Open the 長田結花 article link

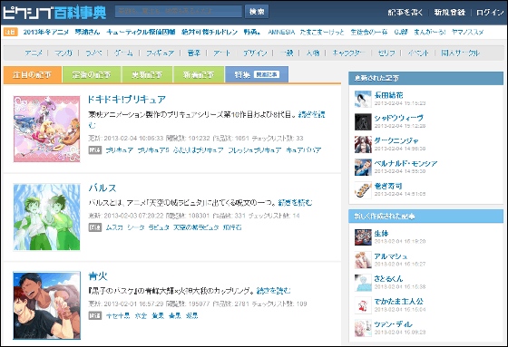pos(389,95)
